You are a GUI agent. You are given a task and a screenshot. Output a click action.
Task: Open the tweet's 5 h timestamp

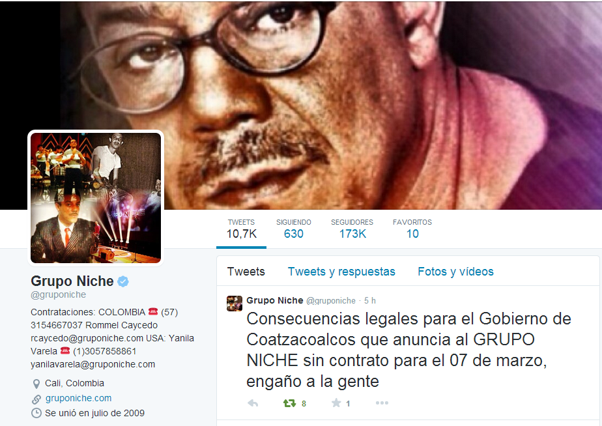pos(369,300)
